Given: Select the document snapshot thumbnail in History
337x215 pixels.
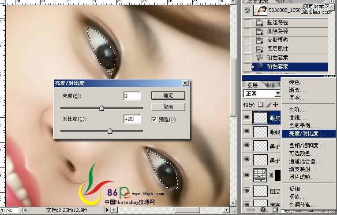Looking at the screenshot, I should [x=260, y=10].
